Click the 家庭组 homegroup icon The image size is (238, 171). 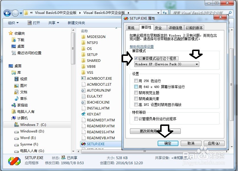point(14,105)
